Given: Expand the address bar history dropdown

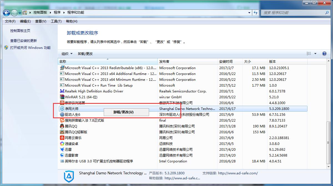Looking at the screenshot, I should (249, 13).
